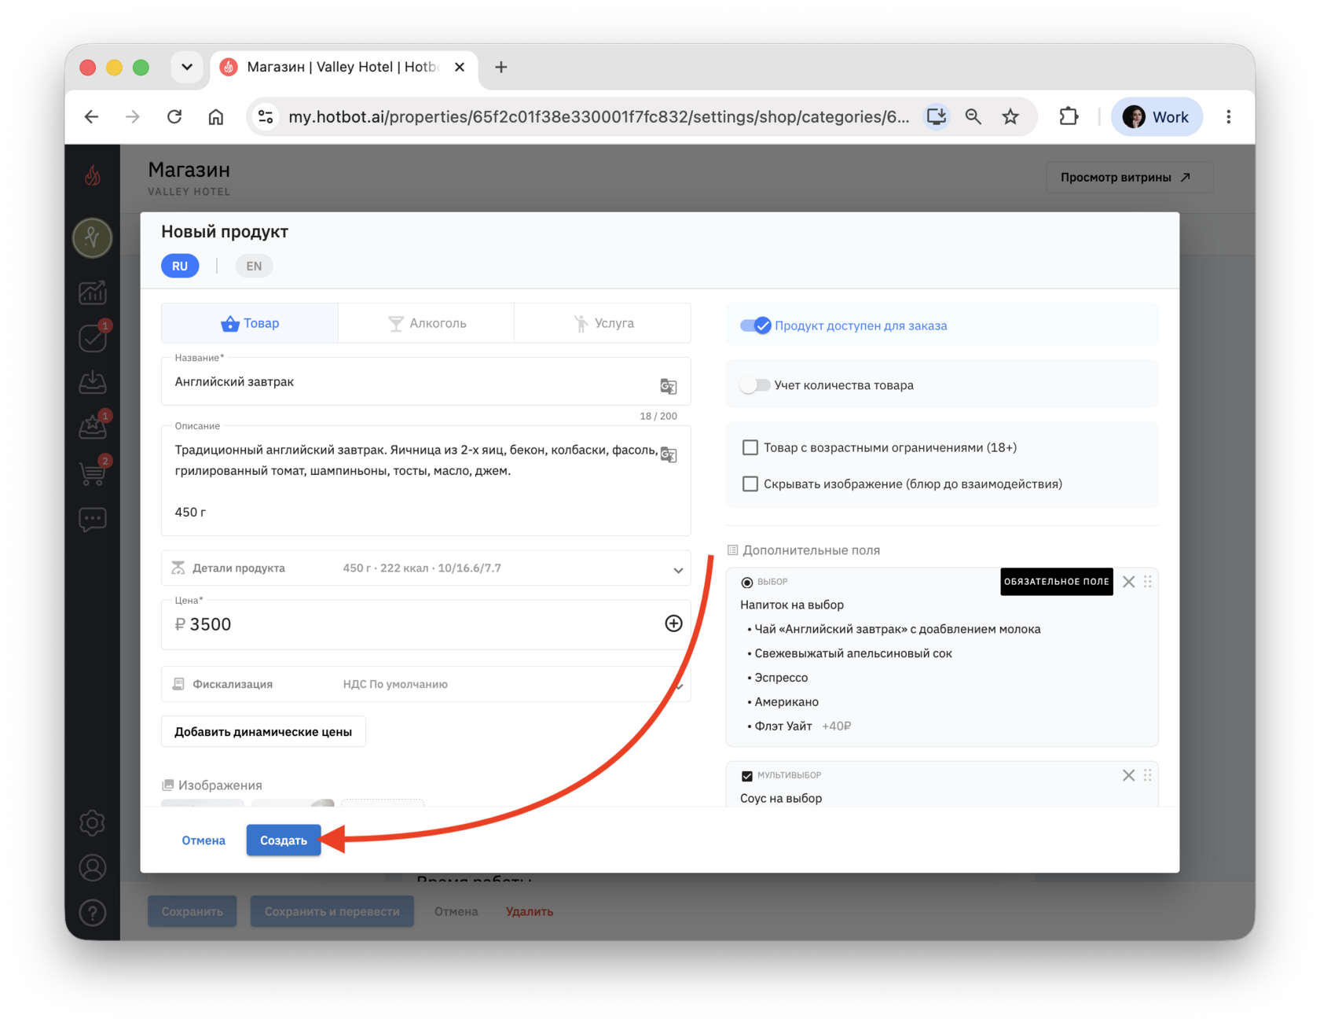Open the shopping cart sidebar icon

pos(93,473)
